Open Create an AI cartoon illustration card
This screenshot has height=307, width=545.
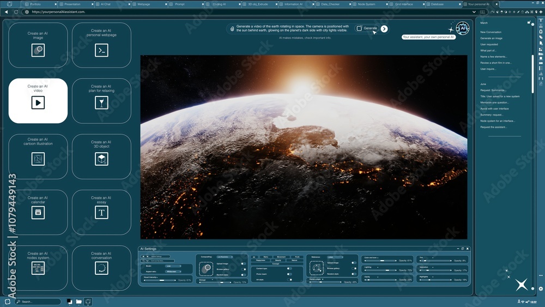pos(38,156)
